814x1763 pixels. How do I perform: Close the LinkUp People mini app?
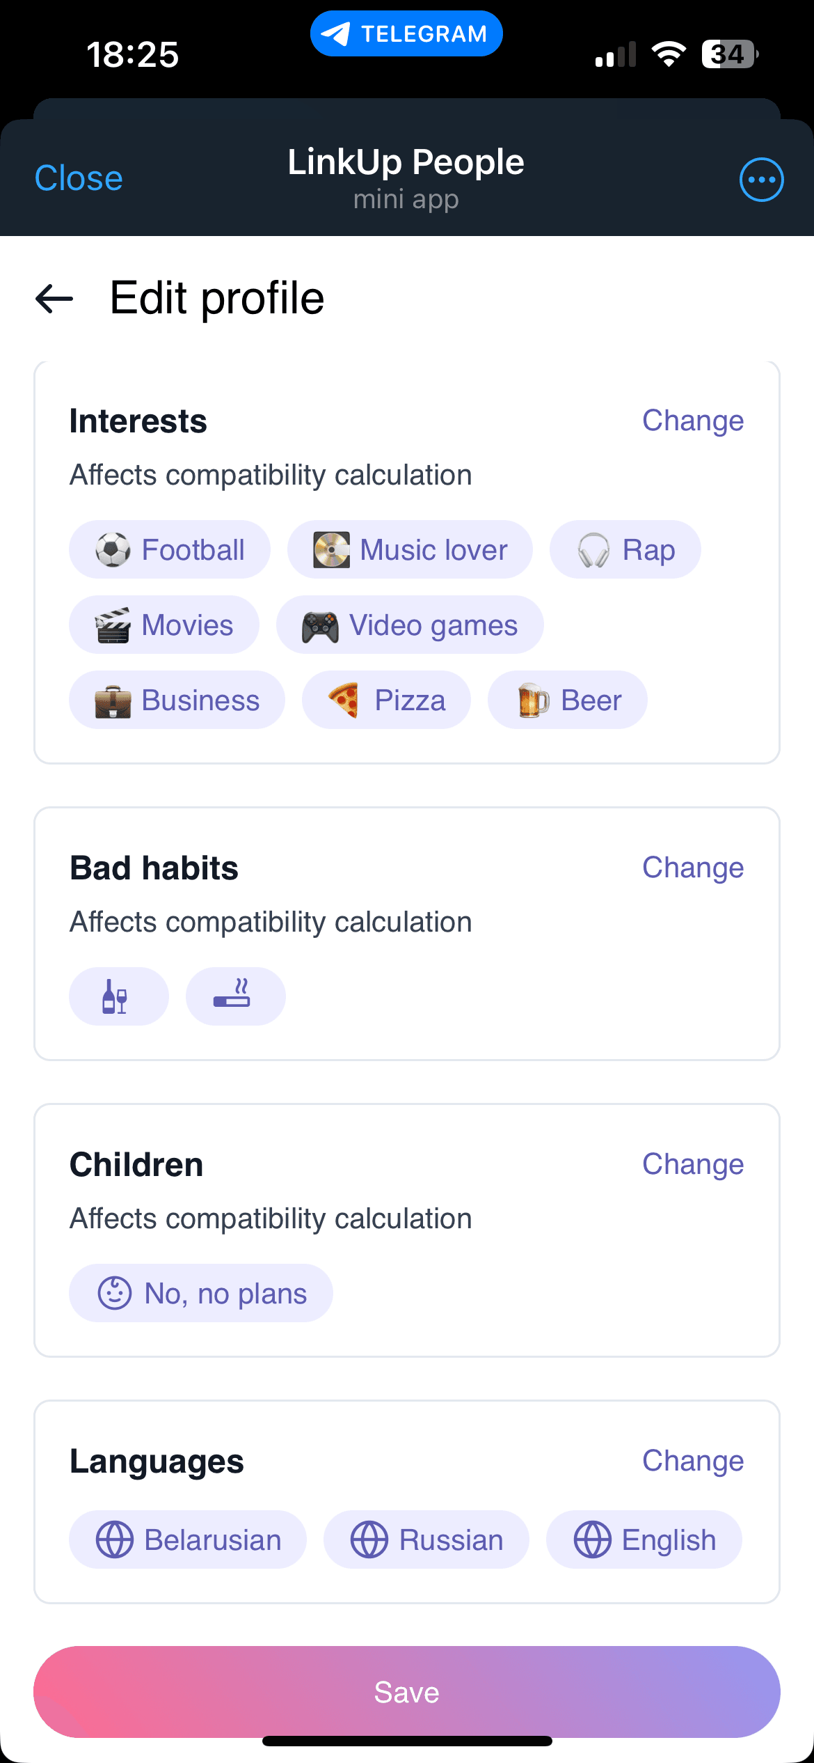point(79,178)
